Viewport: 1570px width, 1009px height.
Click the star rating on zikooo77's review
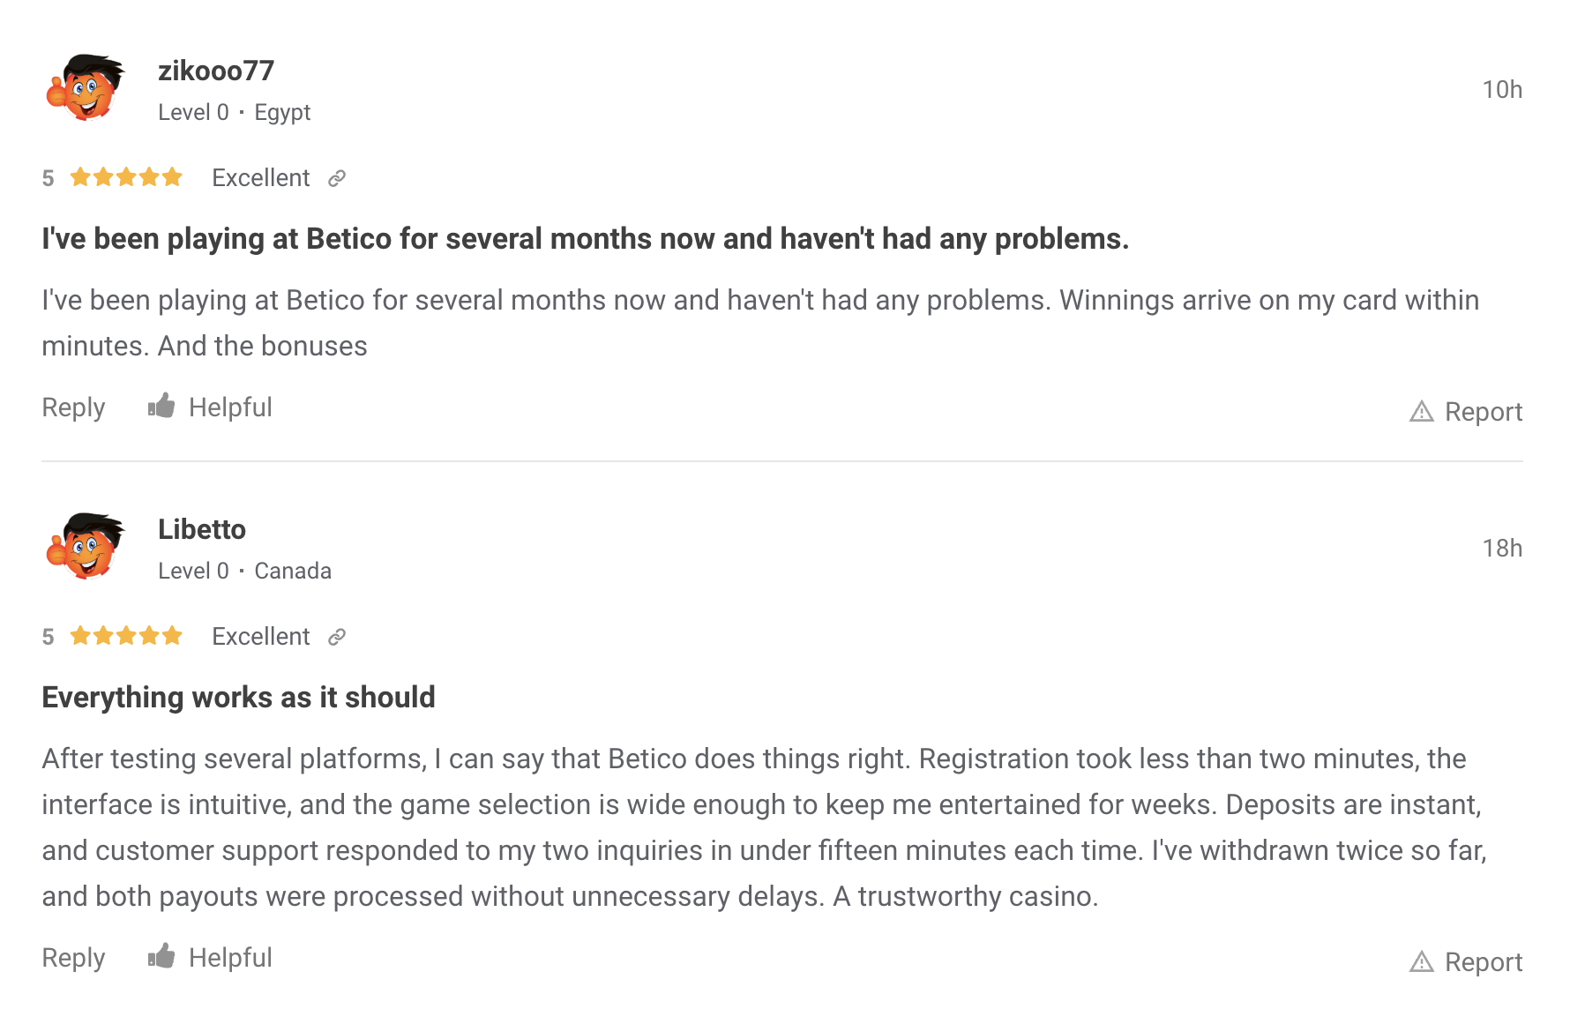126,178
